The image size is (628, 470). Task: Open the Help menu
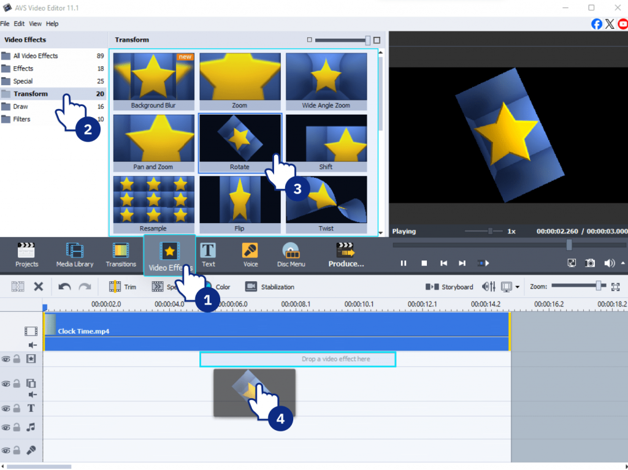click(x=52, y=23)
